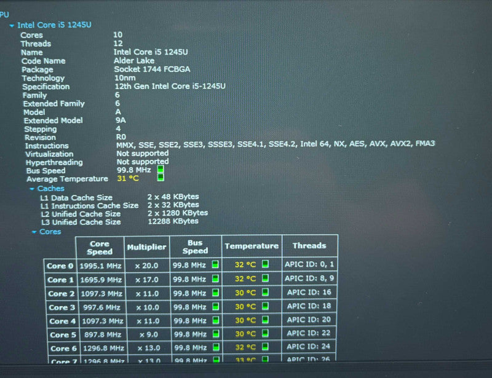
Task: Select the Core 0 row label
Action: coord(60,266)
